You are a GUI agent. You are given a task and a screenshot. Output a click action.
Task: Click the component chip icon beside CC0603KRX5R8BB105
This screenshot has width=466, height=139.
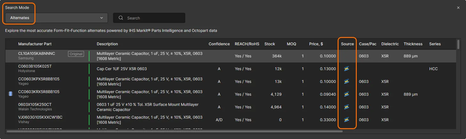(11, 94)
